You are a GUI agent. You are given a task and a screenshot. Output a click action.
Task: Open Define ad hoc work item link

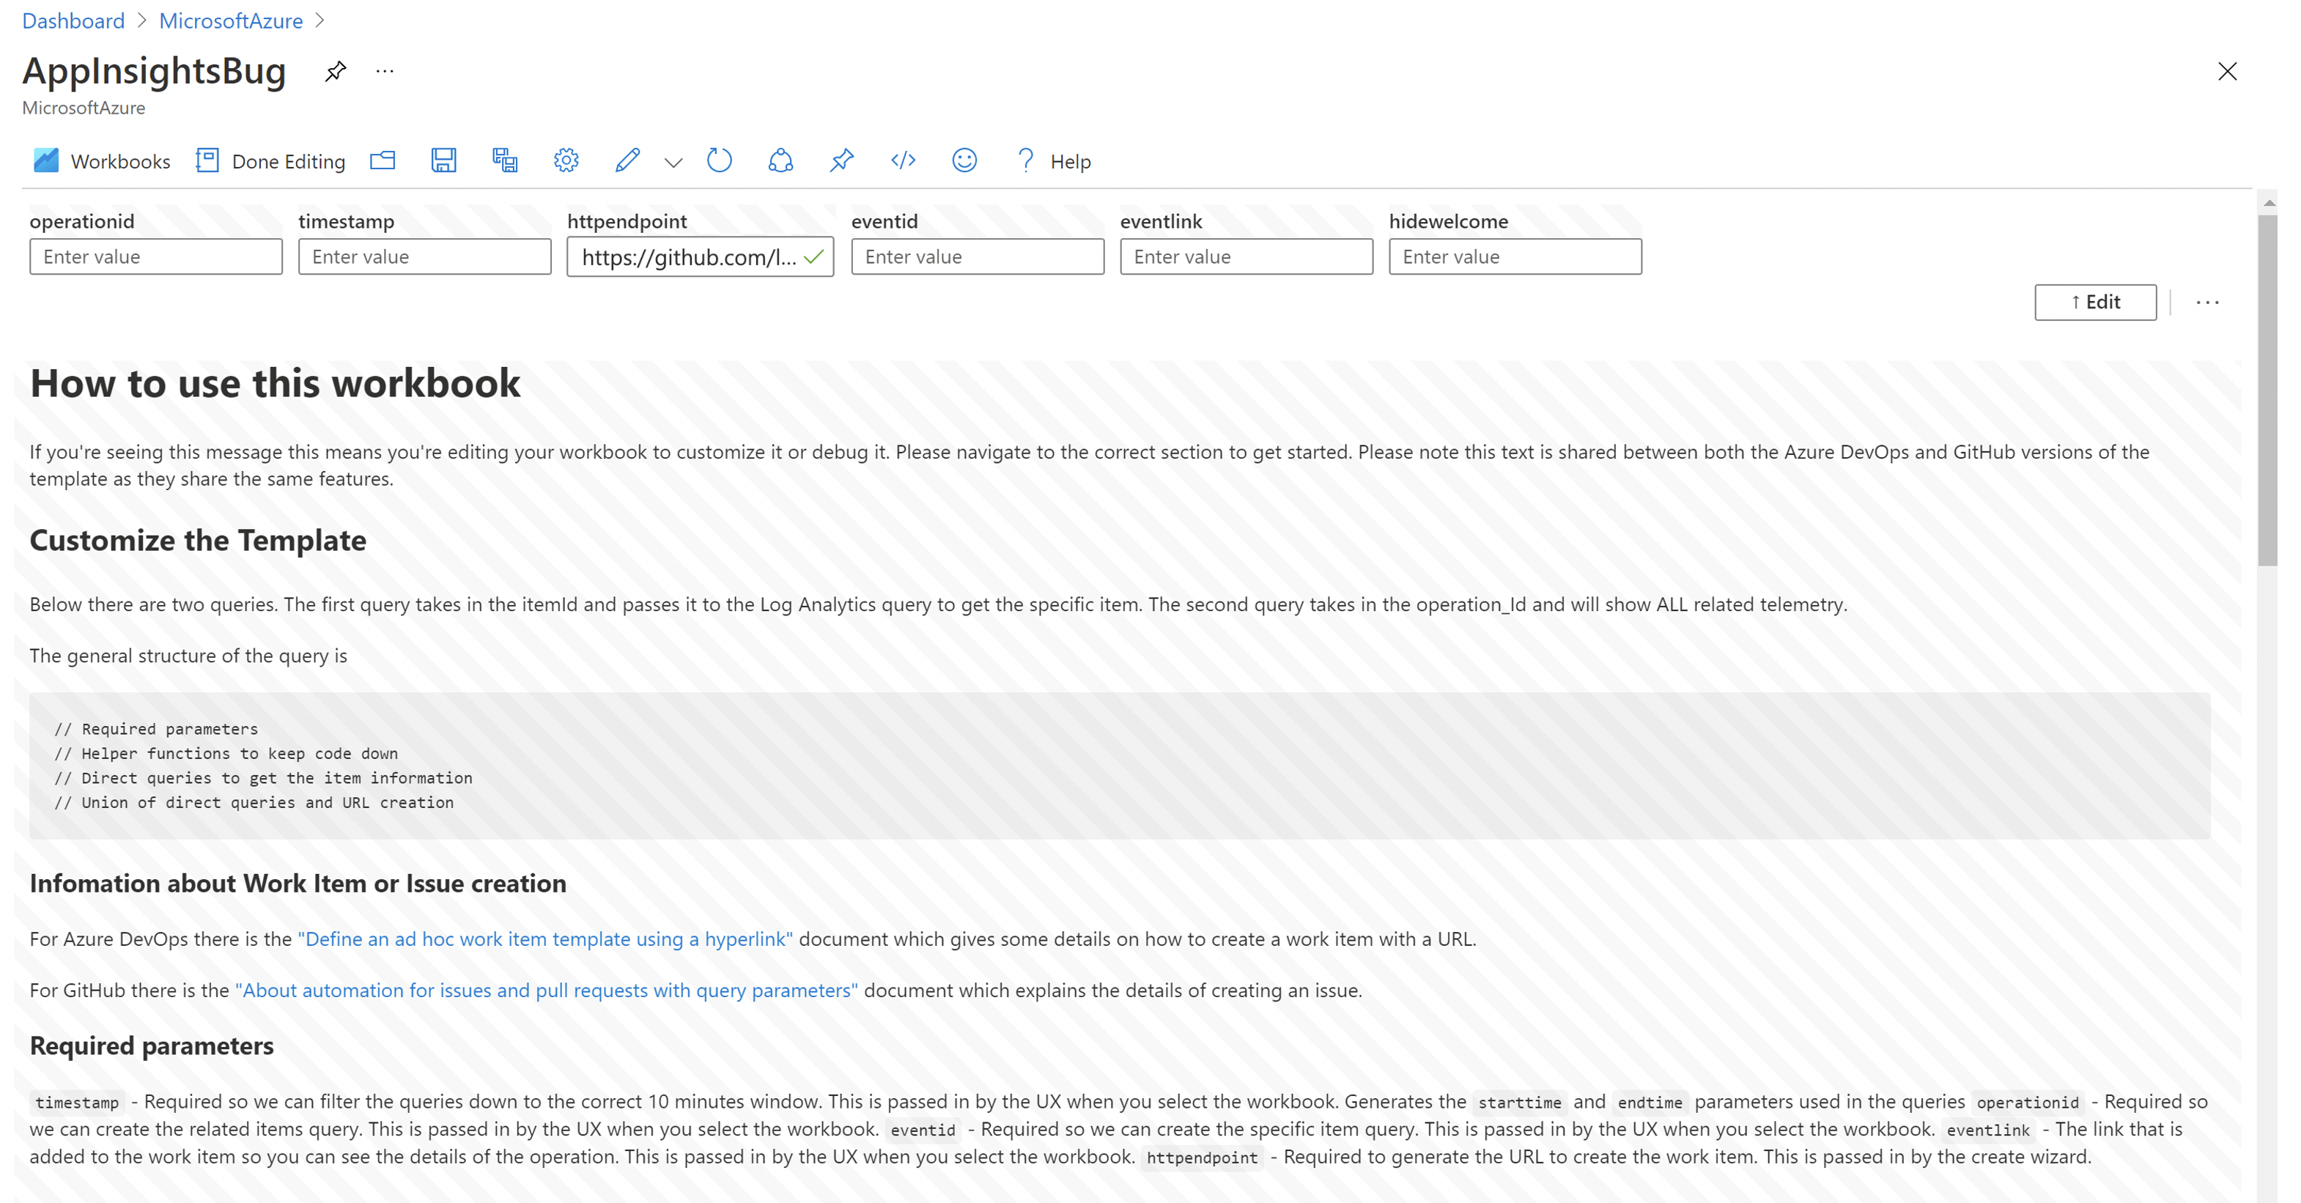[x=545, y=939]
